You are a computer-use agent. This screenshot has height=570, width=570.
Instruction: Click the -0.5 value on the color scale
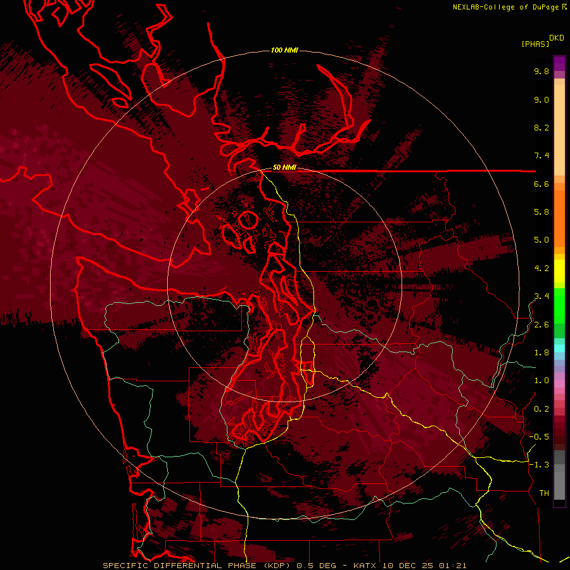[x=539, y=437]
